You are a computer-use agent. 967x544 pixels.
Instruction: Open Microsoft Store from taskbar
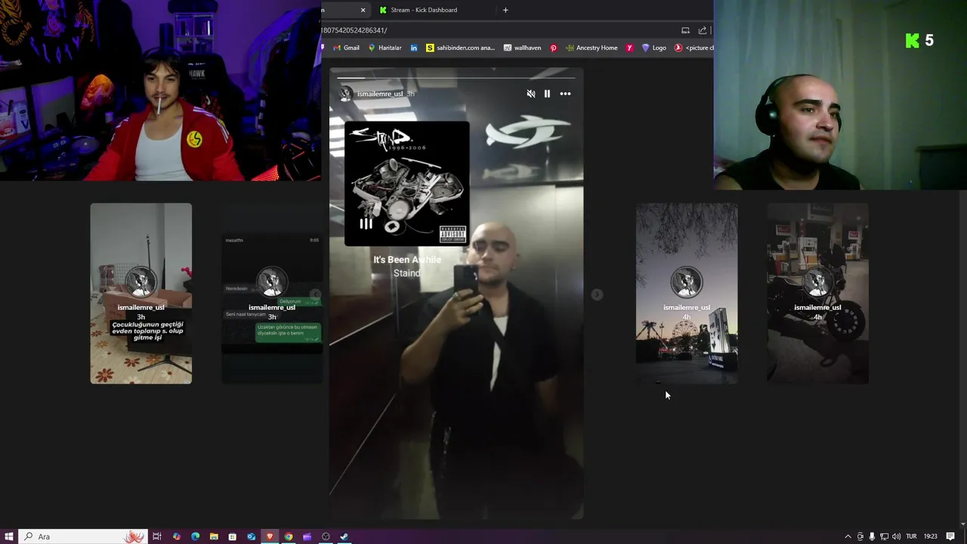(x=232, y=536)
